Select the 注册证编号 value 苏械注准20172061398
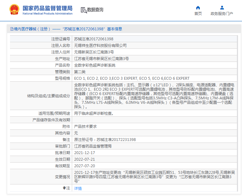This screenshot has height=196, width=242. [x=94, y=39]
